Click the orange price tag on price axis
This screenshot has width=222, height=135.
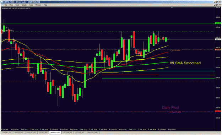pyautogui.click(x=218, y=50)
